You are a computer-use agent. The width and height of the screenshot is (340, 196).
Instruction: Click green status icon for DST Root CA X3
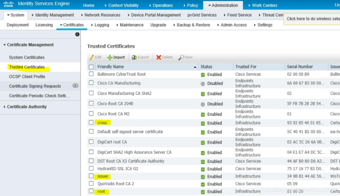click(x=203, y=161)
